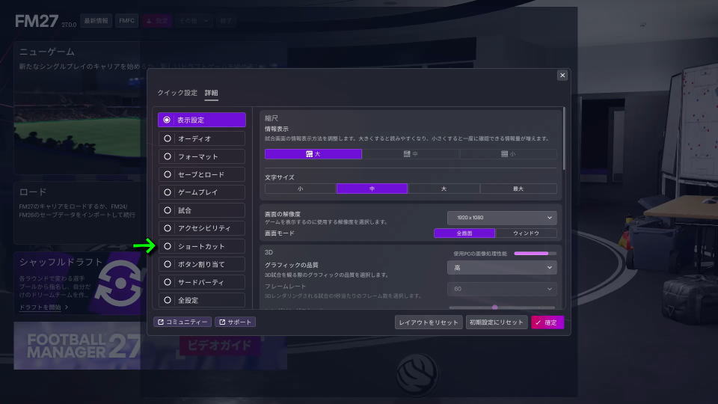
Task: Set information display scale to 小
Action: [509, 154]
